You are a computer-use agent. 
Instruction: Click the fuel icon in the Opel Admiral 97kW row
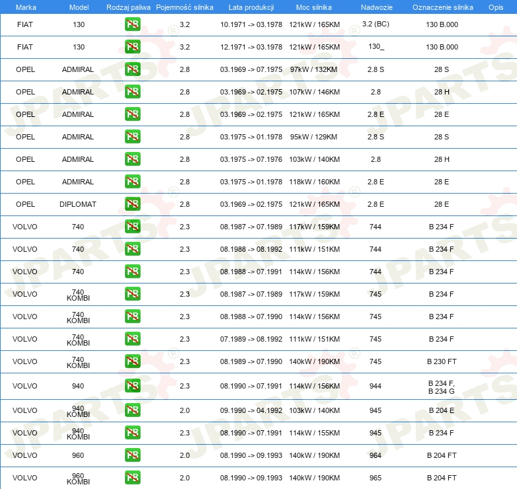pyautogui.click(x=132, y=69)
